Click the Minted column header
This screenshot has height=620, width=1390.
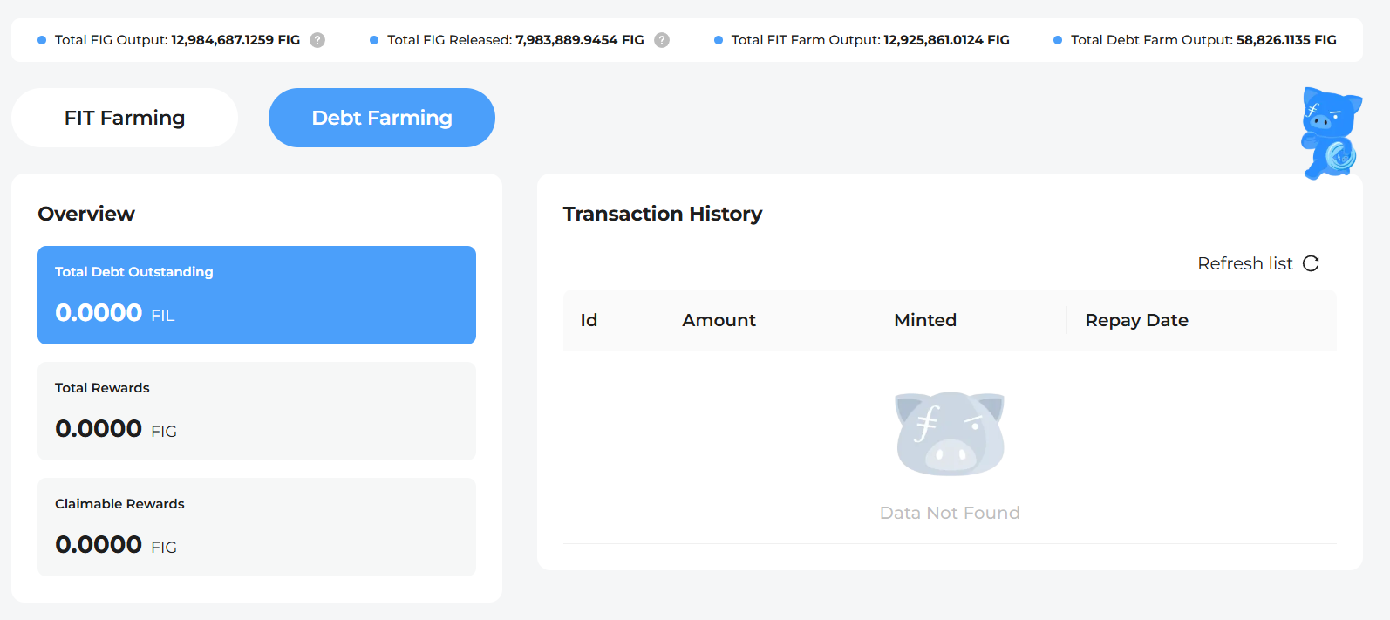click(925, 320)
